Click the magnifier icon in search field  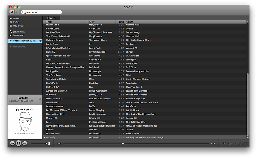coord(23,12)
